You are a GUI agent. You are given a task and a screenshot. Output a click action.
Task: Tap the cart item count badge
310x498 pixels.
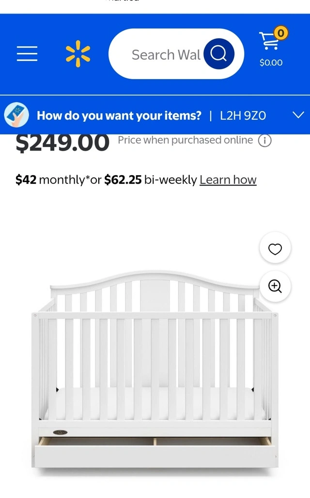point(281,33)
